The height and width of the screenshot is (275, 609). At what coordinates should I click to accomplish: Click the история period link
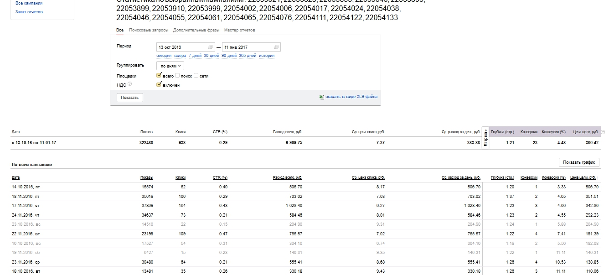click(x=267, y=56)
